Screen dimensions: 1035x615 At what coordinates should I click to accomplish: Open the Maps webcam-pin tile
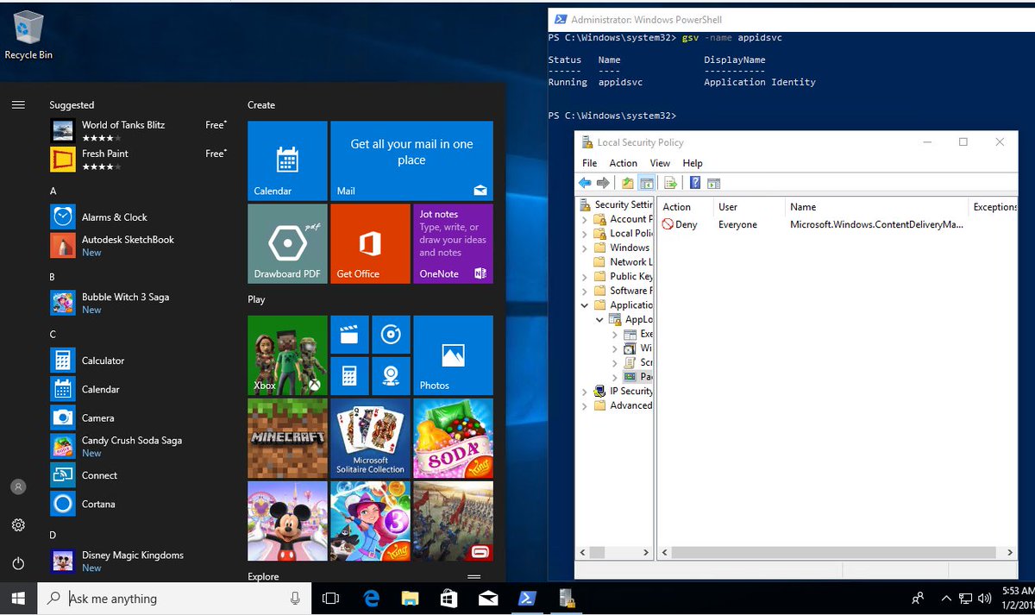(x=391, y=376)
